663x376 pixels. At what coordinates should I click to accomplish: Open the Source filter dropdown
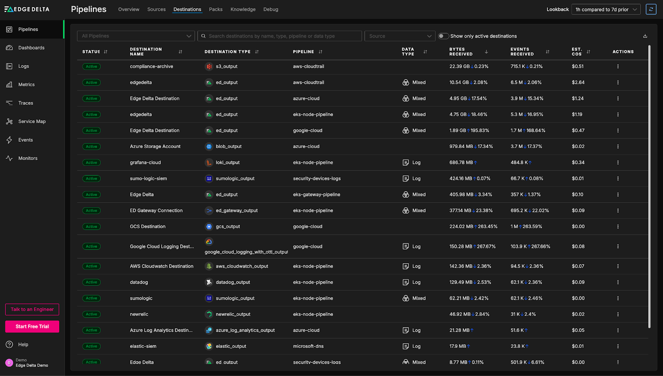399,36
